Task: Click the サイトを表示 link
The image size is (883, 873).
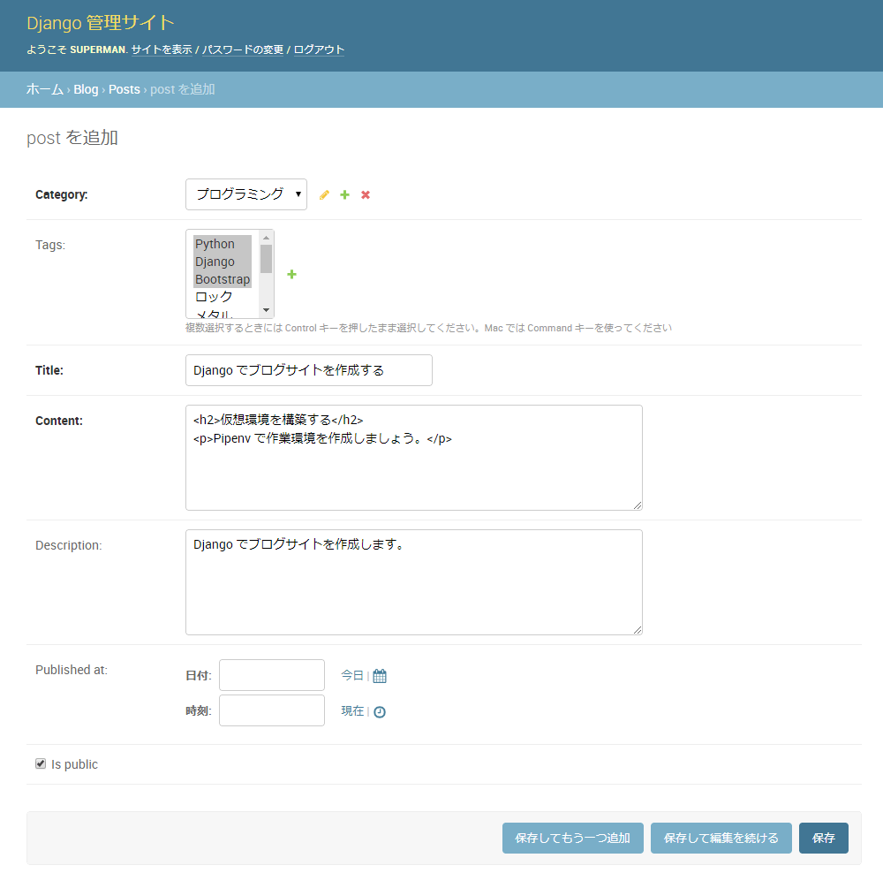Action: coord(162,49)
